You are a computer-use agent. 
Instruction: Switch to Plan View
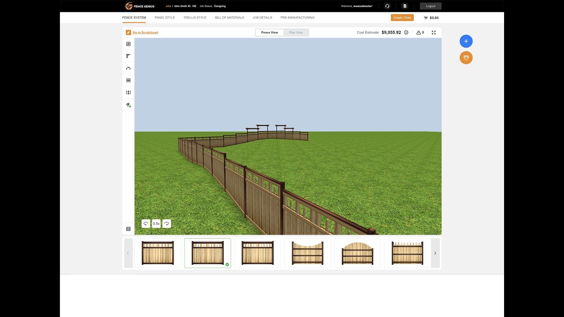point(296,33)
